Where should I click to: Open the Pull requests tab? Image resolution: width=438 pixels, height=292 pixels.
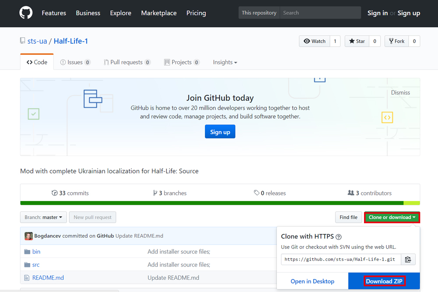coord(127,62)
